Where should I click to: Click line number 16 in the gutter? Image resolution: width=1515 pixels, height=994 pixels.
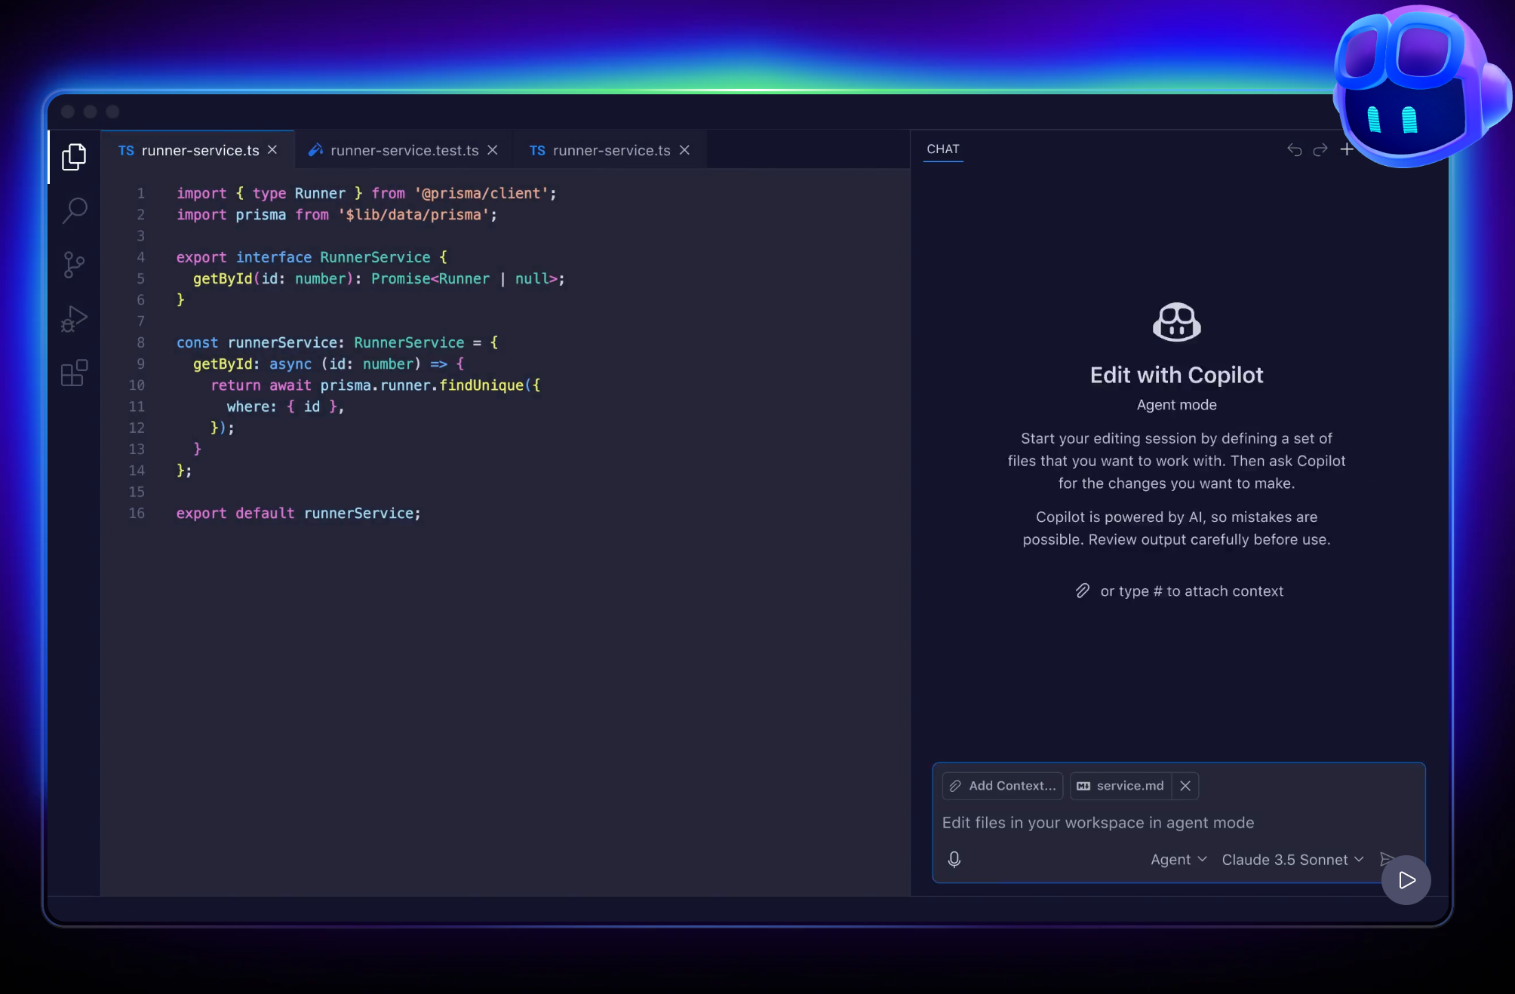[137, 514]
